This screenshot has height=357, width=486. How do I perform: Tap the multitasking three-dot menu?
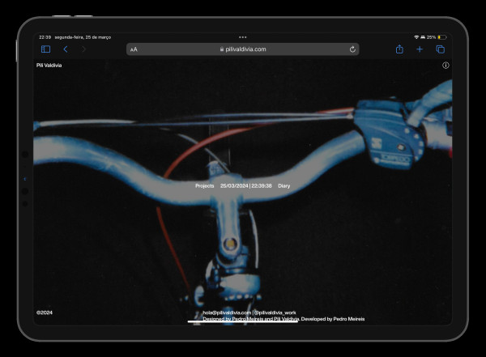[x=242, y=37]
